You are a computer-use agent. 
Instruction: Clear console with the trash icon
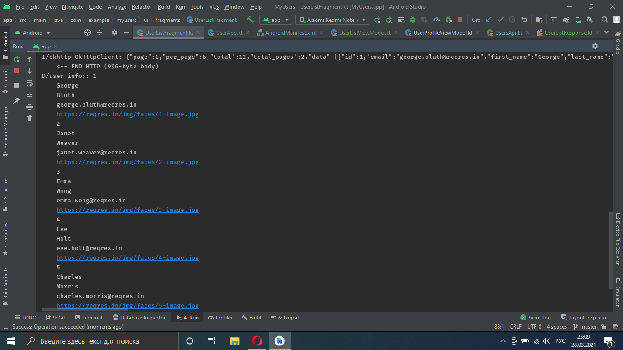click(x=30, y=118)
